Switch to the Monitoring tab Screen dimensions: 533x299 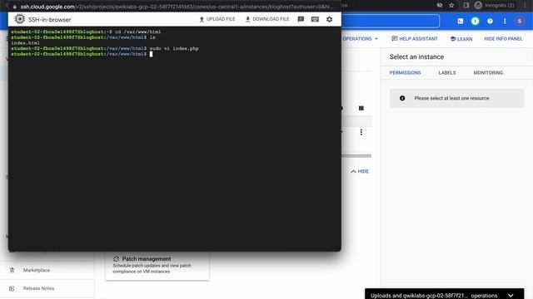(488, 72)
